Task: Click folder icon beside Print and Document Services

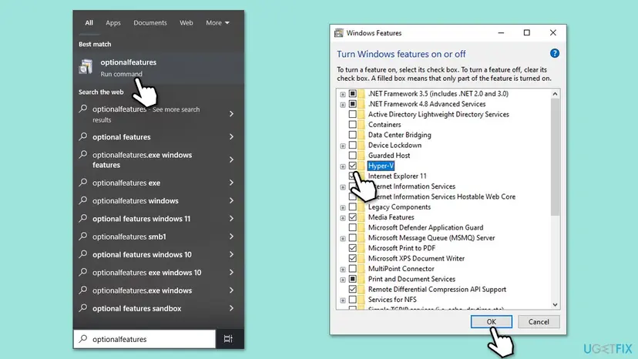Action: pyautogui.click(x=361, y=279)
